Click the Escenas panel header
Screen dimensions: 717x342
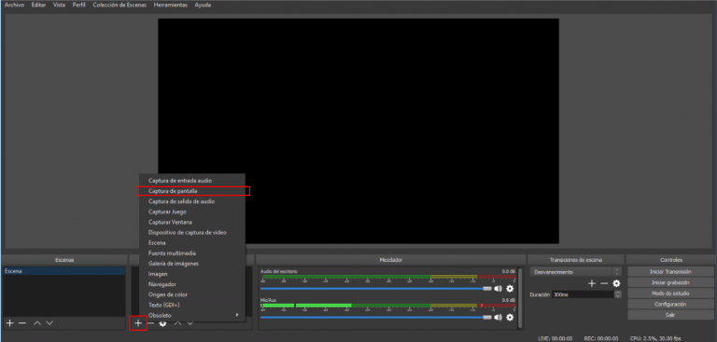click(64, 260)
